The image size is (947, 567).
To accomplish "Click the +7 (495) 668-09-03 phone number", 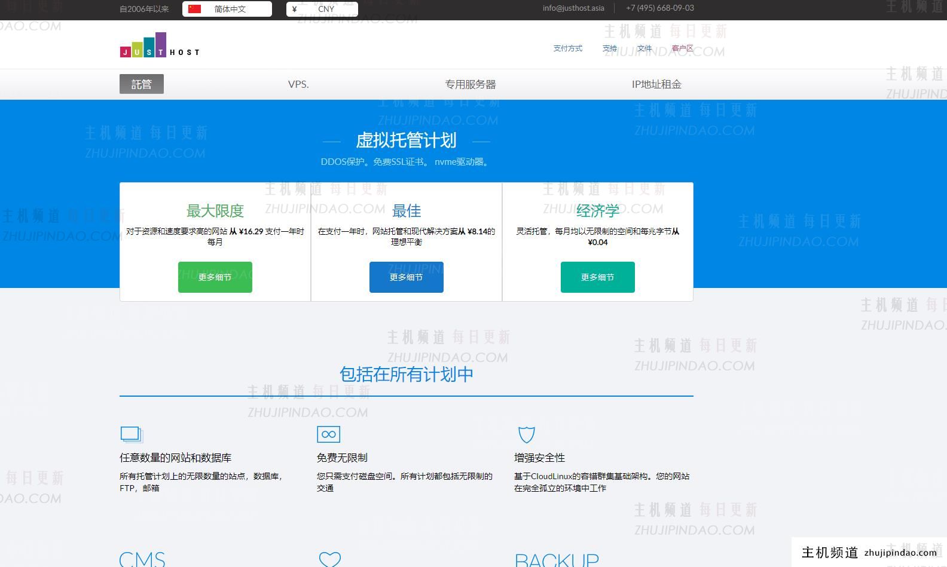I will click(x=660, y=8).
